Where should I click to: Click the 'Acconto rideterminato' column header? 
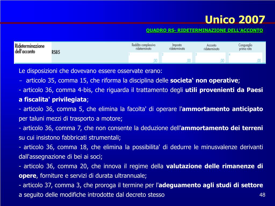coord(211,47)
